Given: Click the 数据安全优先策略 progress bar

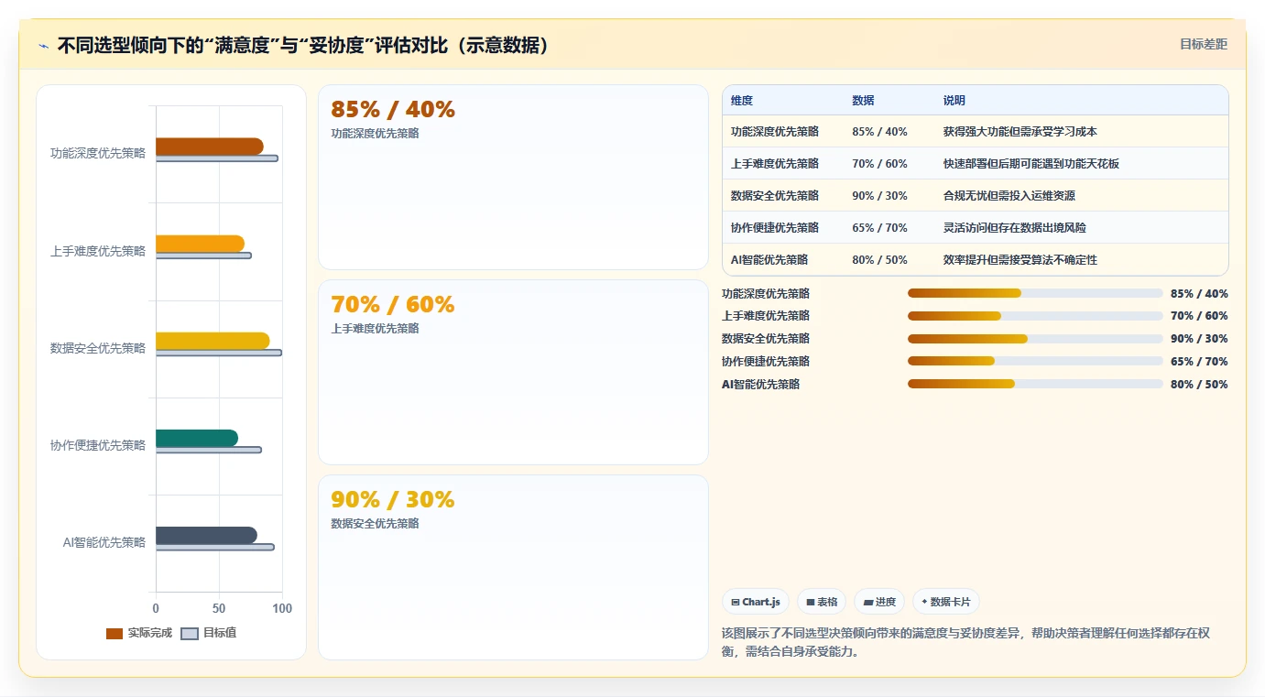Looking at the screenshot, I should (x=1035, y=339).
